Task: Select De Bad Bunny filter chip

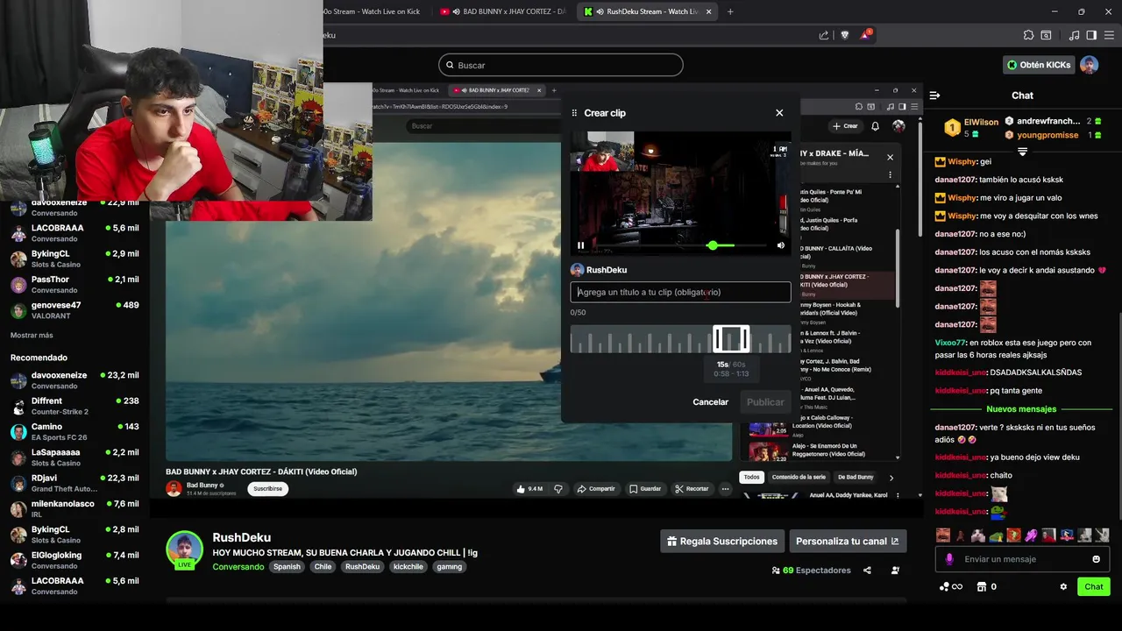Action: pos(856,477)
